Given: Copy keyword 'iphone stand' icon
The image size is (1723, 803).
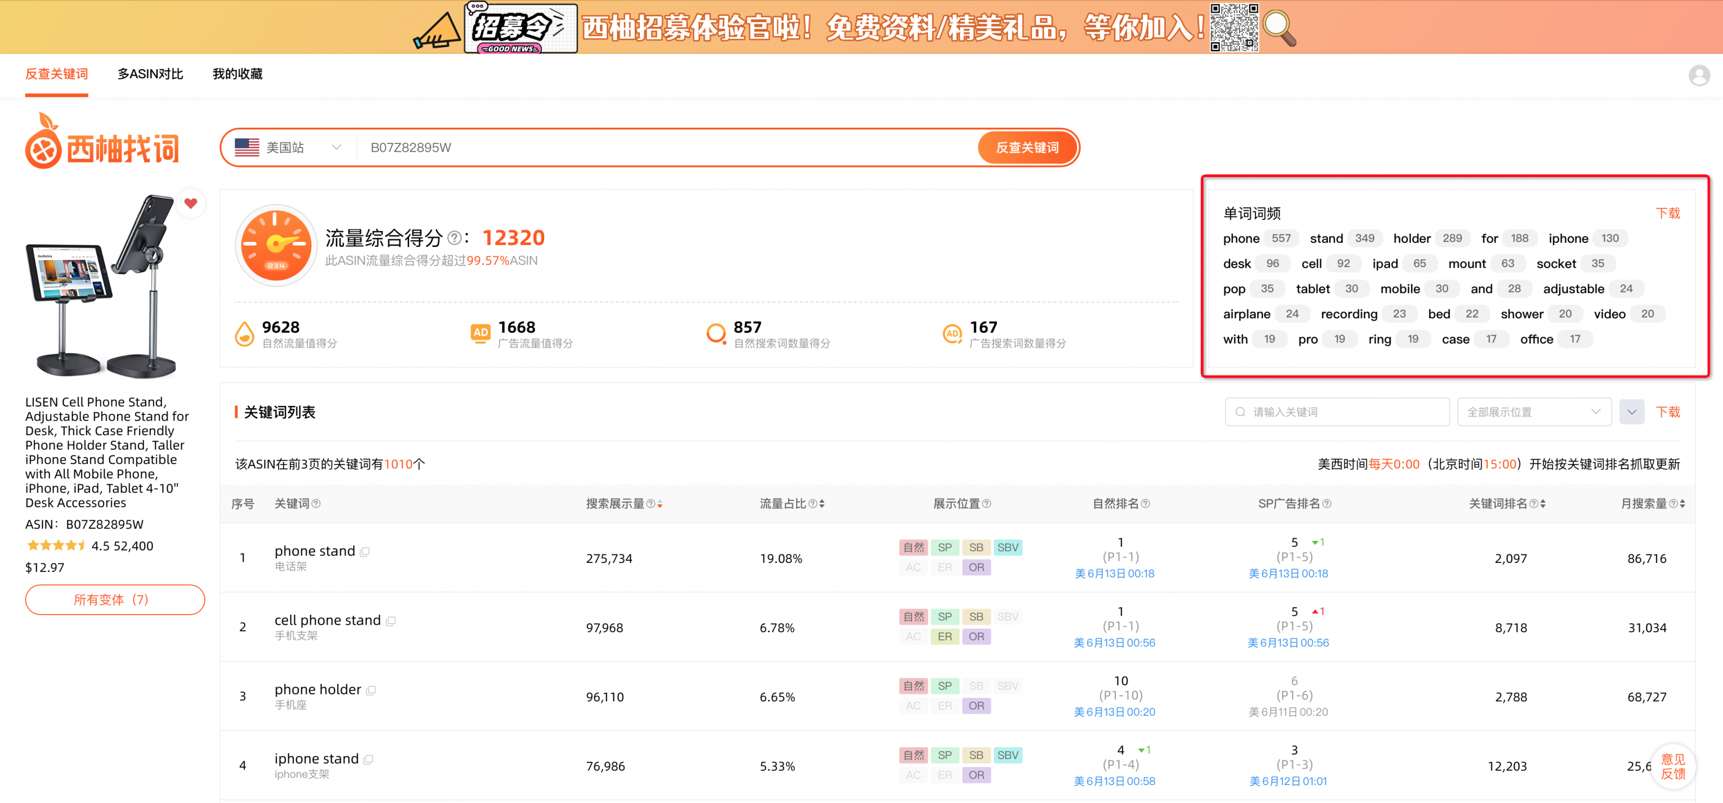Looking at the screenshot, I should coord(368,760).
